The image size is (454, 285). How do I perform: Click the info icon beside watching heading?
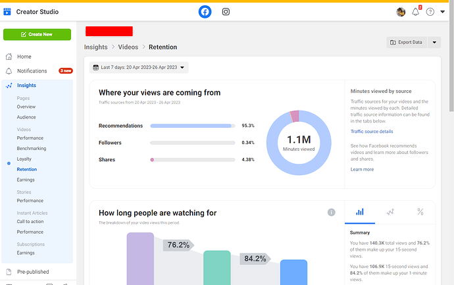coord(331,213)
